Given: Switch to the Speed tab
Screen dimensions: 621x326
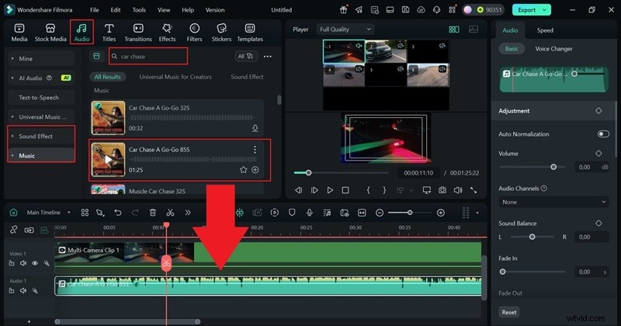Looking at the screenshot, I should 545,30.
